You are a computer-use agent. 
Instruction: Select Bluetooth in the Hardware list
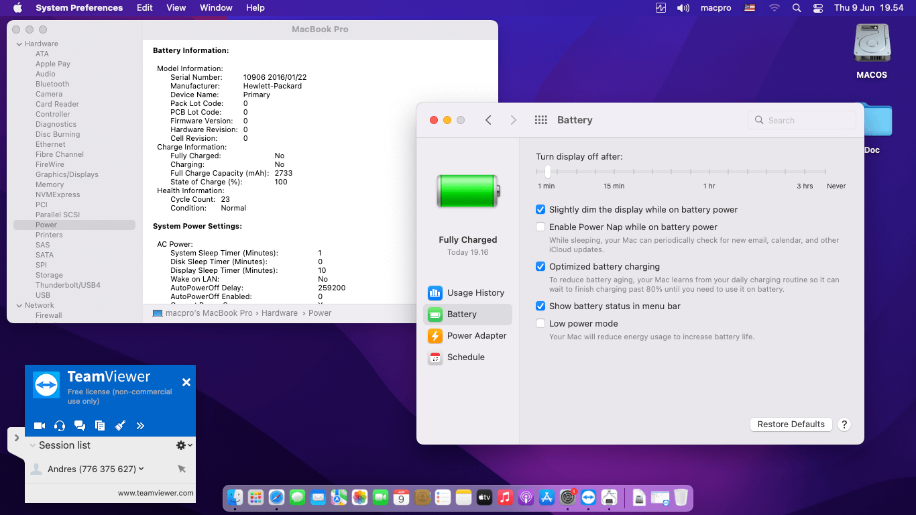[52, 84]
